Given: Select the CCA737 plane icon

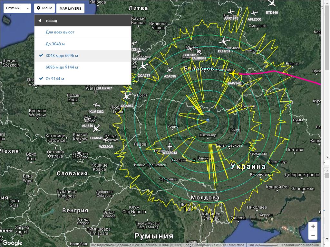Looking at the screenshot, I should click(143, 66).
